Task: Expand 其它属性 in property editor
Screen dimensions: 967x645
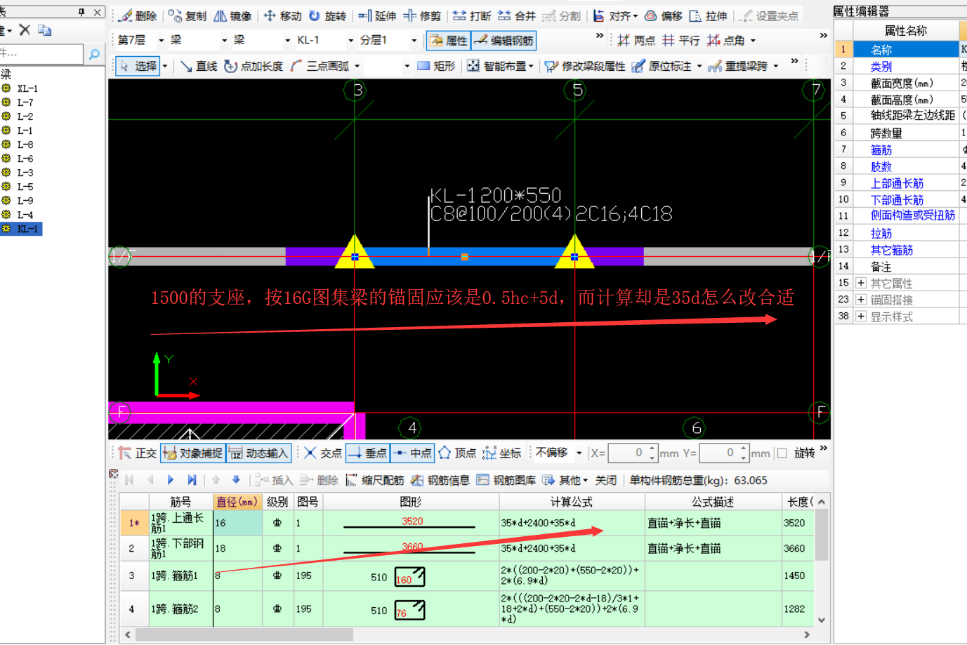Action: coord(861,283)
